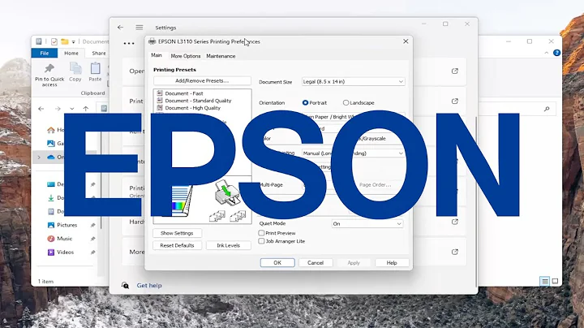Click Pin to Quick access icon in File Explorer
The width and height of the screenshot is (584, 328).
[49, 68]
